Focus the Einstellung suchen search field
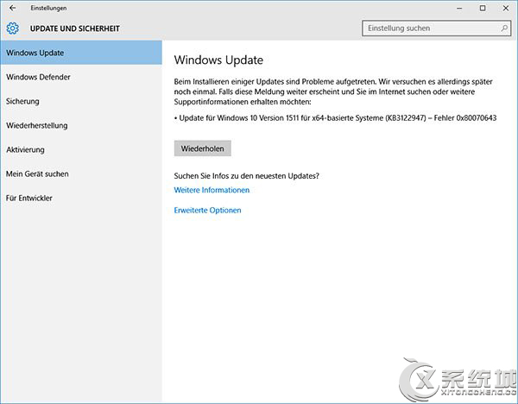 pyautogui.click(x=436, y=28)
